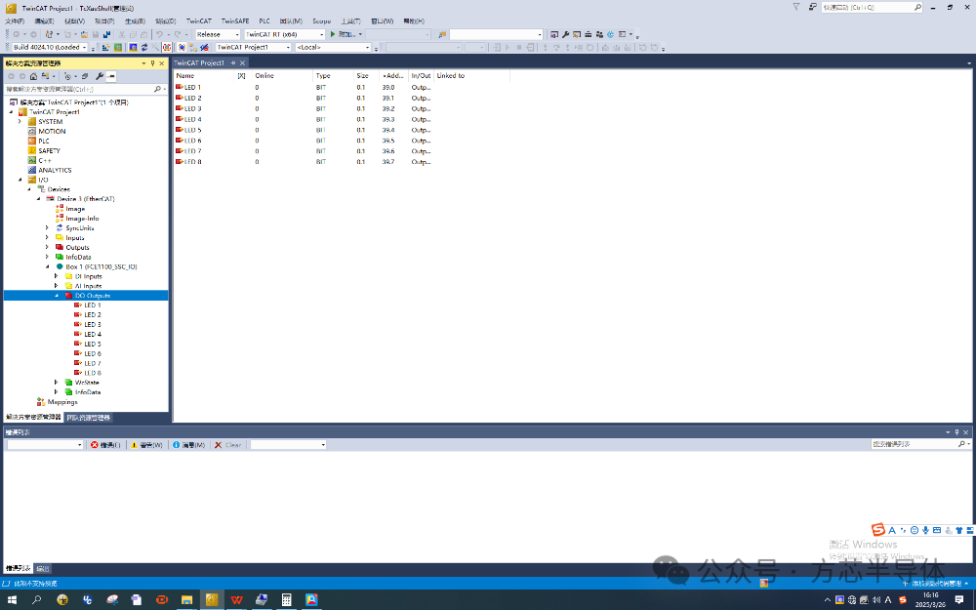Open Properties wrench icon in Solution Explorer
976x610 pixels.
[x=100, y=76]
